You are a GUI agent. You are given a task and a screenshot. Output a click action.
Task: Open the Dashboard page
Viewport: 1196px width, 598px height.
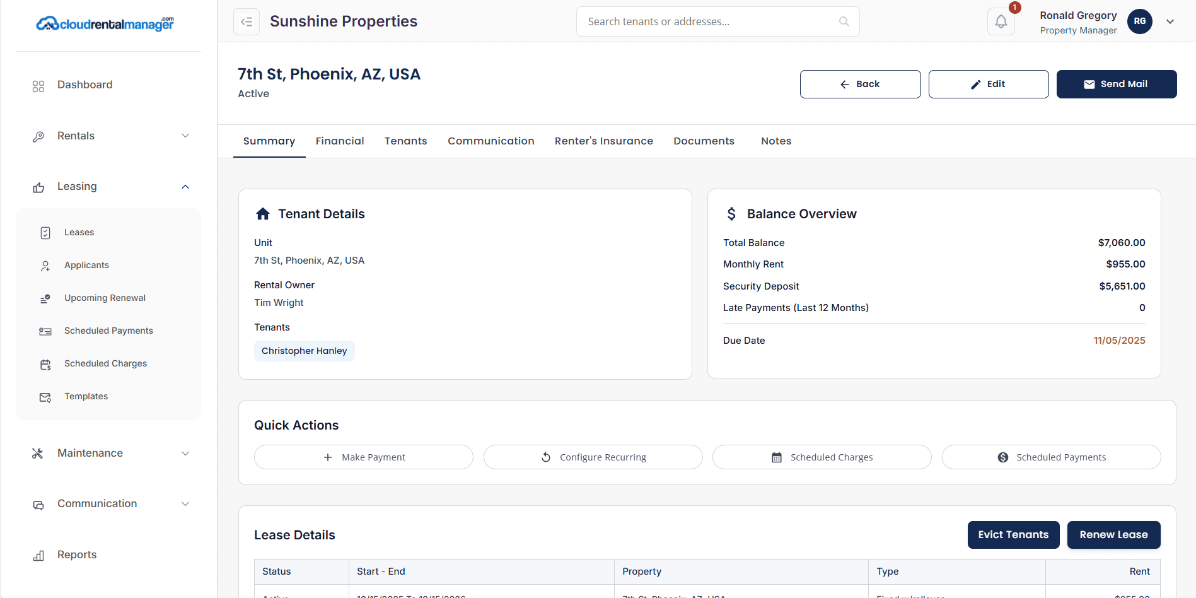click(84, 85)
